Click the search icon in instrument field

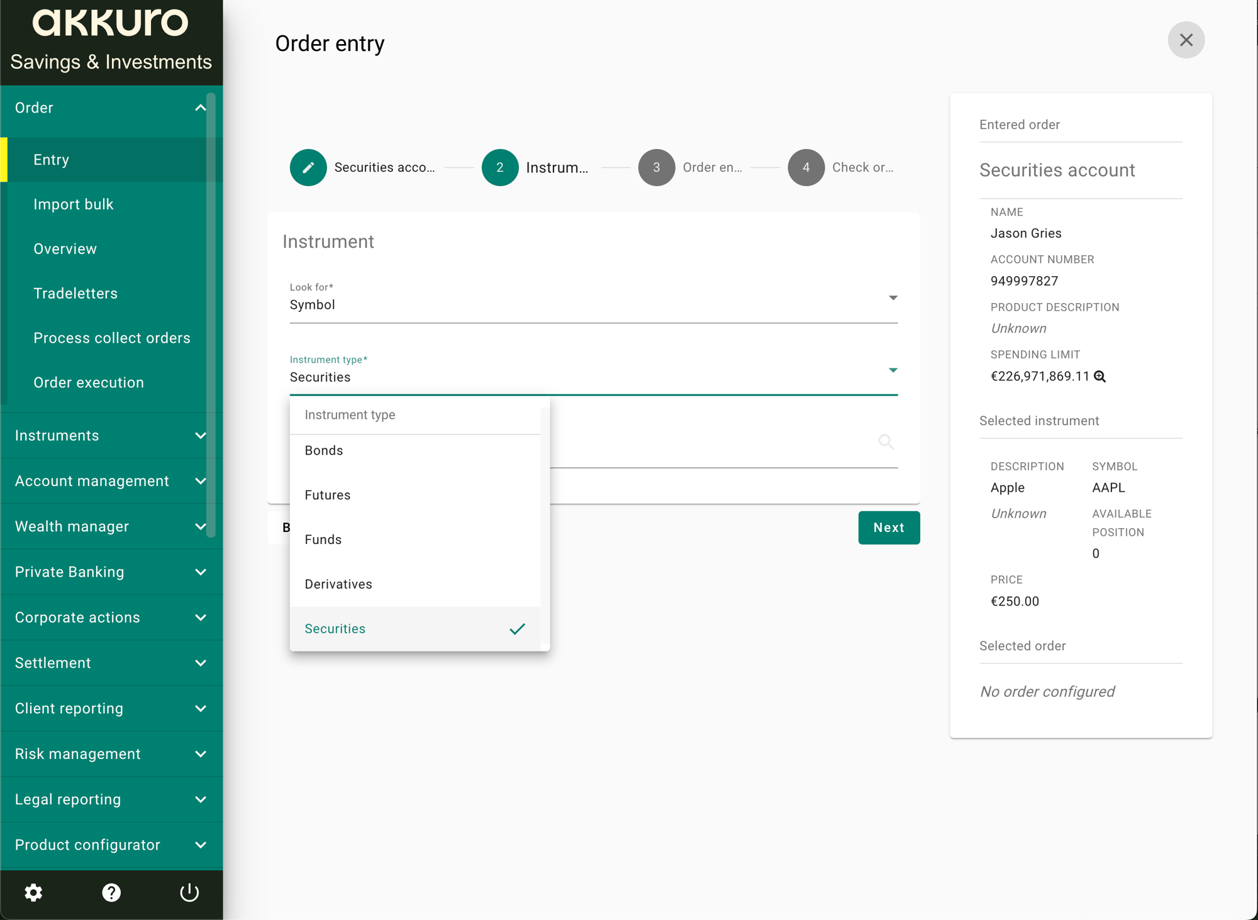886,442
